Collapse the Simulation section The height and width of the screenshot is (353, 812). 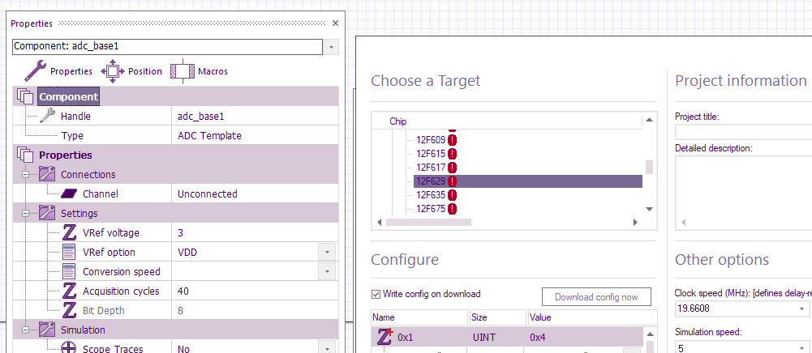[x=25, y=330]
